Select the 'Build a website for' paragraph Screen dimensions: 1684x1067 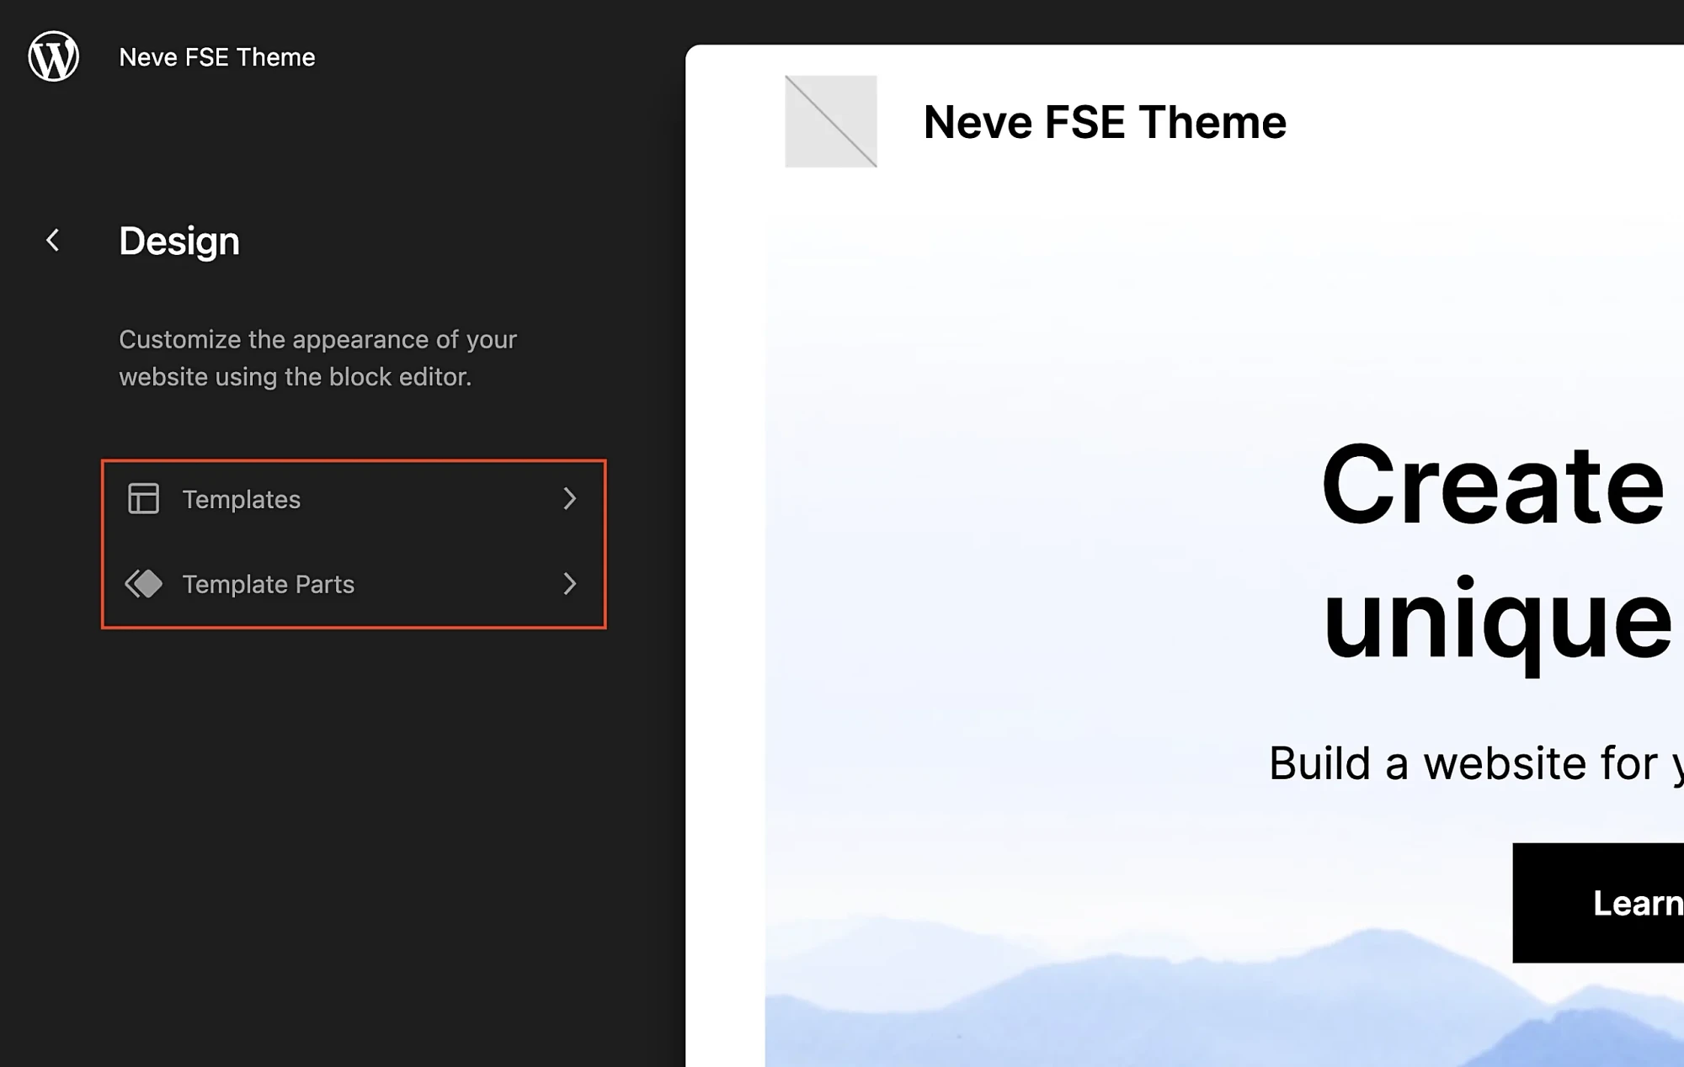point(1475,764)
